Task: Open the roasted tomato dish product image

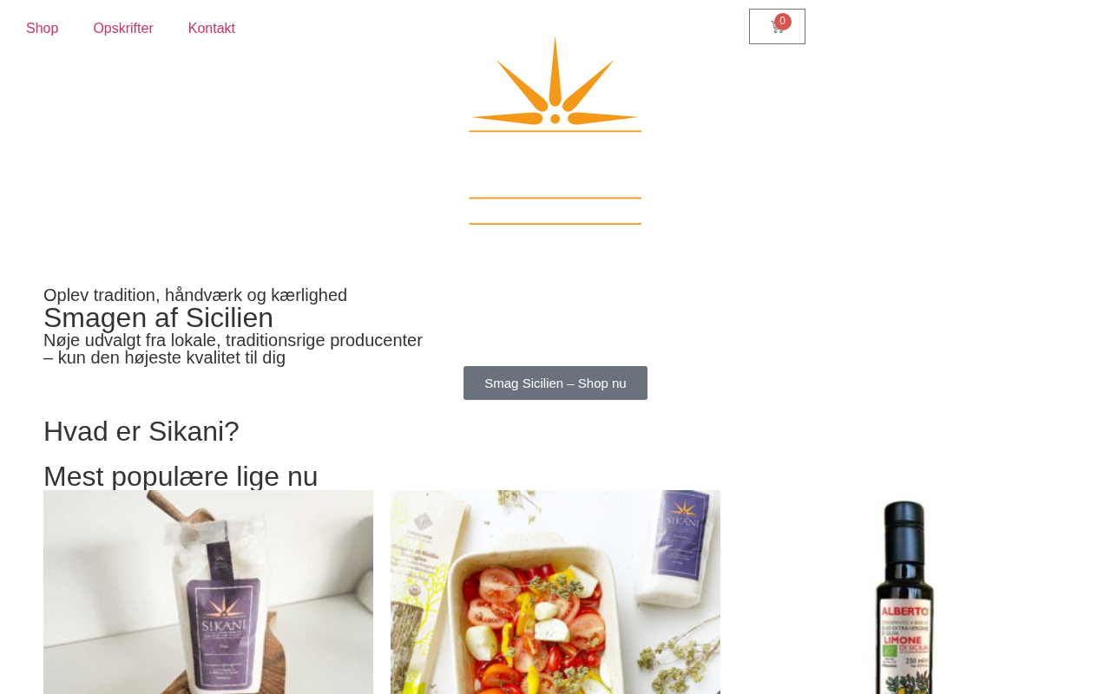Action: coord(555,592)
